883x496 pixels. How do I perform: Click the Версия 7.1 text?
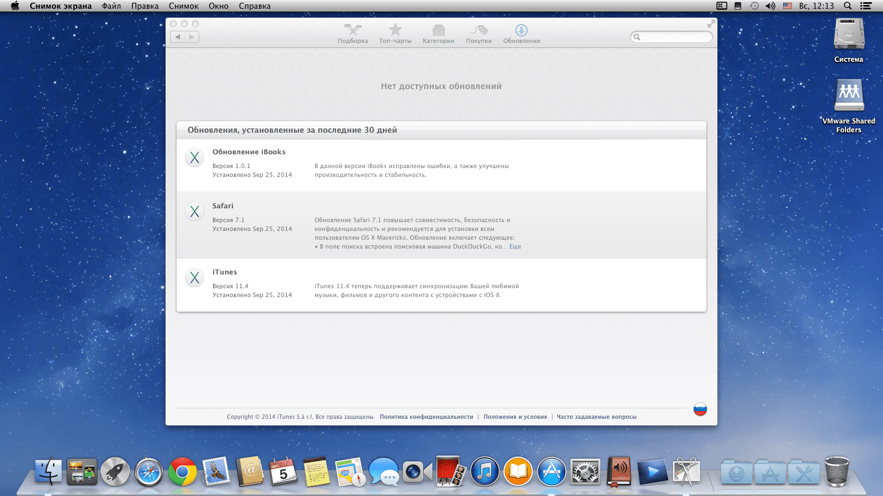coord(228,220)
